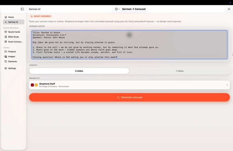
Task: Click 'Bricolage Grotesque · Newsreader' font text
Action: pyautogui.click(x=54, y=86)
